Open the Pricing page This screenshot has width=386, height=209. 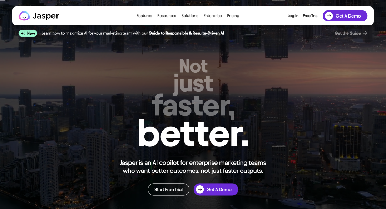(233, 16)
